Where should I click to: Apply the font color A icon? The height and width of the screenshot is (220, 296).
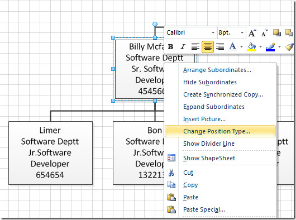click(232, 46)
